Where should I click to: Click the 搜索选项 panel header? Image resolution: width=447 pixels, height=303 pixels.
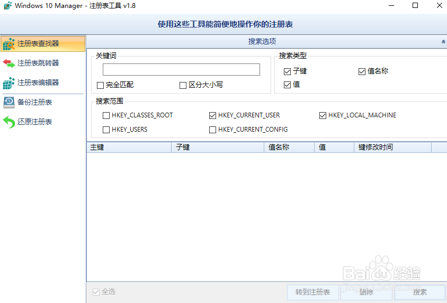click(x=266, y=42)
